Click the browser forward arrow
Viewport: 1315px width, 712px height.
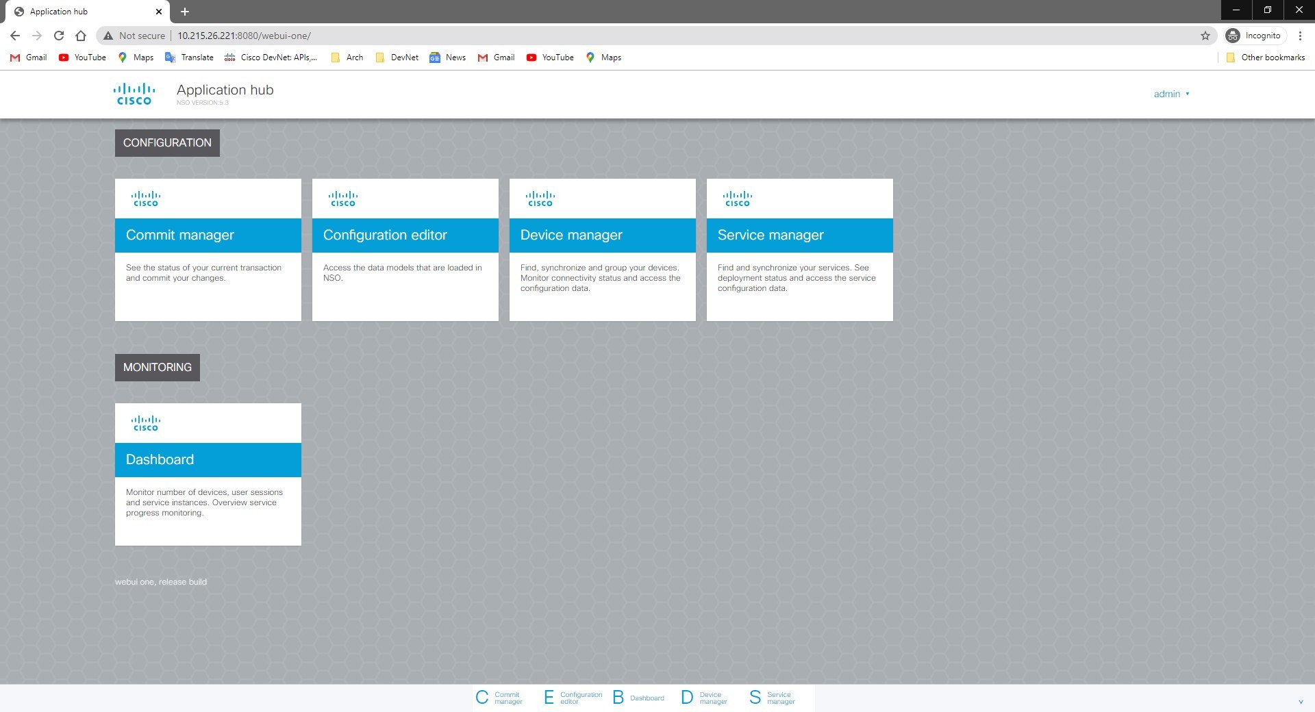tap(37, 36)
